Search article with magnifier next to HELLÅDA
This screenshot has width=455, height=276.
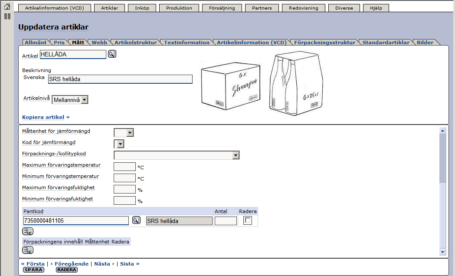112,54
